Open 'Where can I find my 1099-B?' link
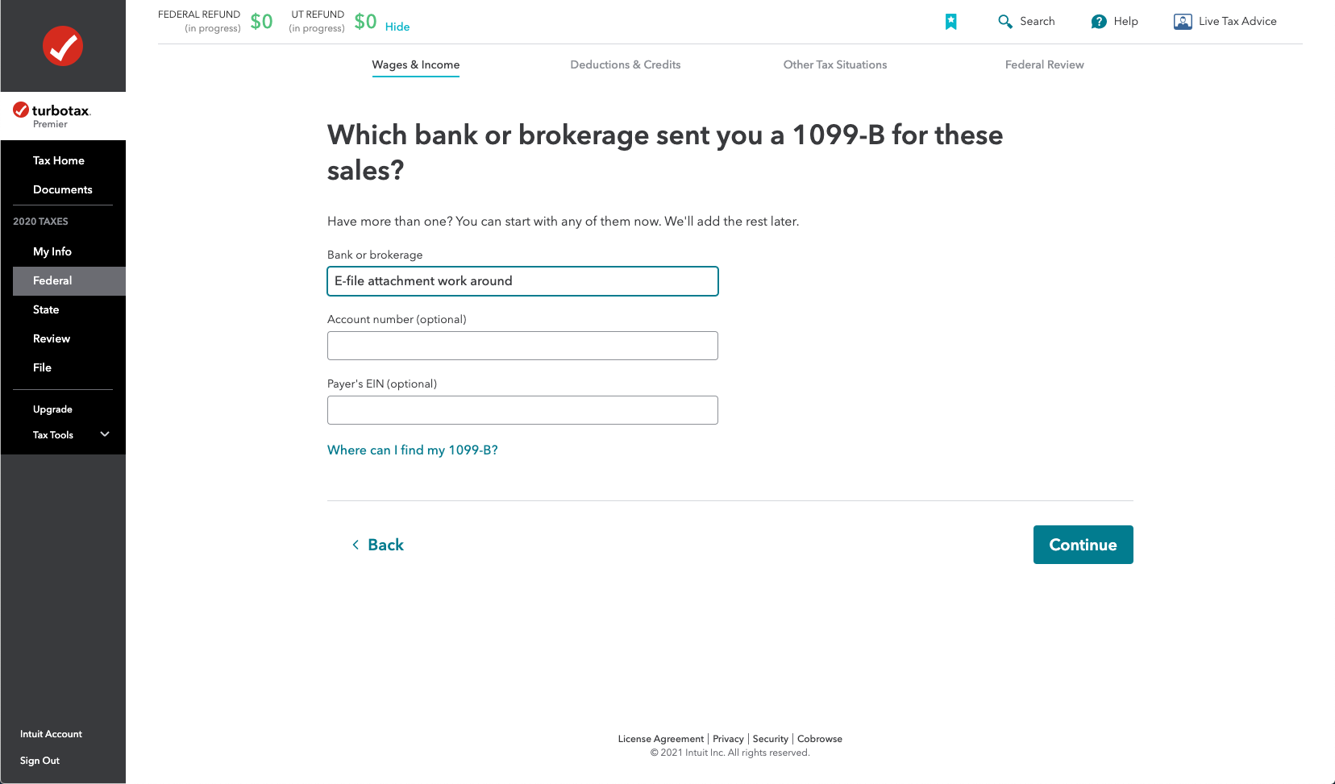 coord(412,450)
